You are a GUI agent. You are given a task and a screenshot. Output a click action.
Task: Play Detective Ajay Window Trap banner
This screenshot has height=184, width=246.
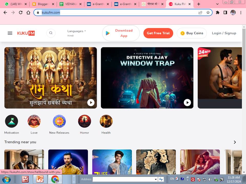click(x=187, y=102)
